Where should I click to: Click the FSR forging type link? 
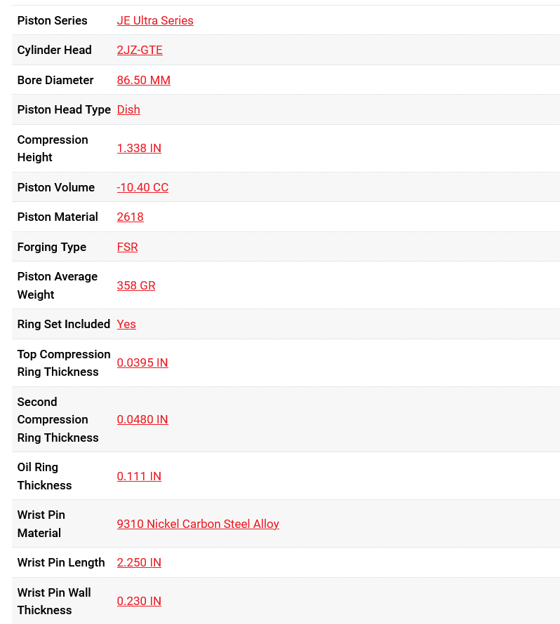(127, 247)
